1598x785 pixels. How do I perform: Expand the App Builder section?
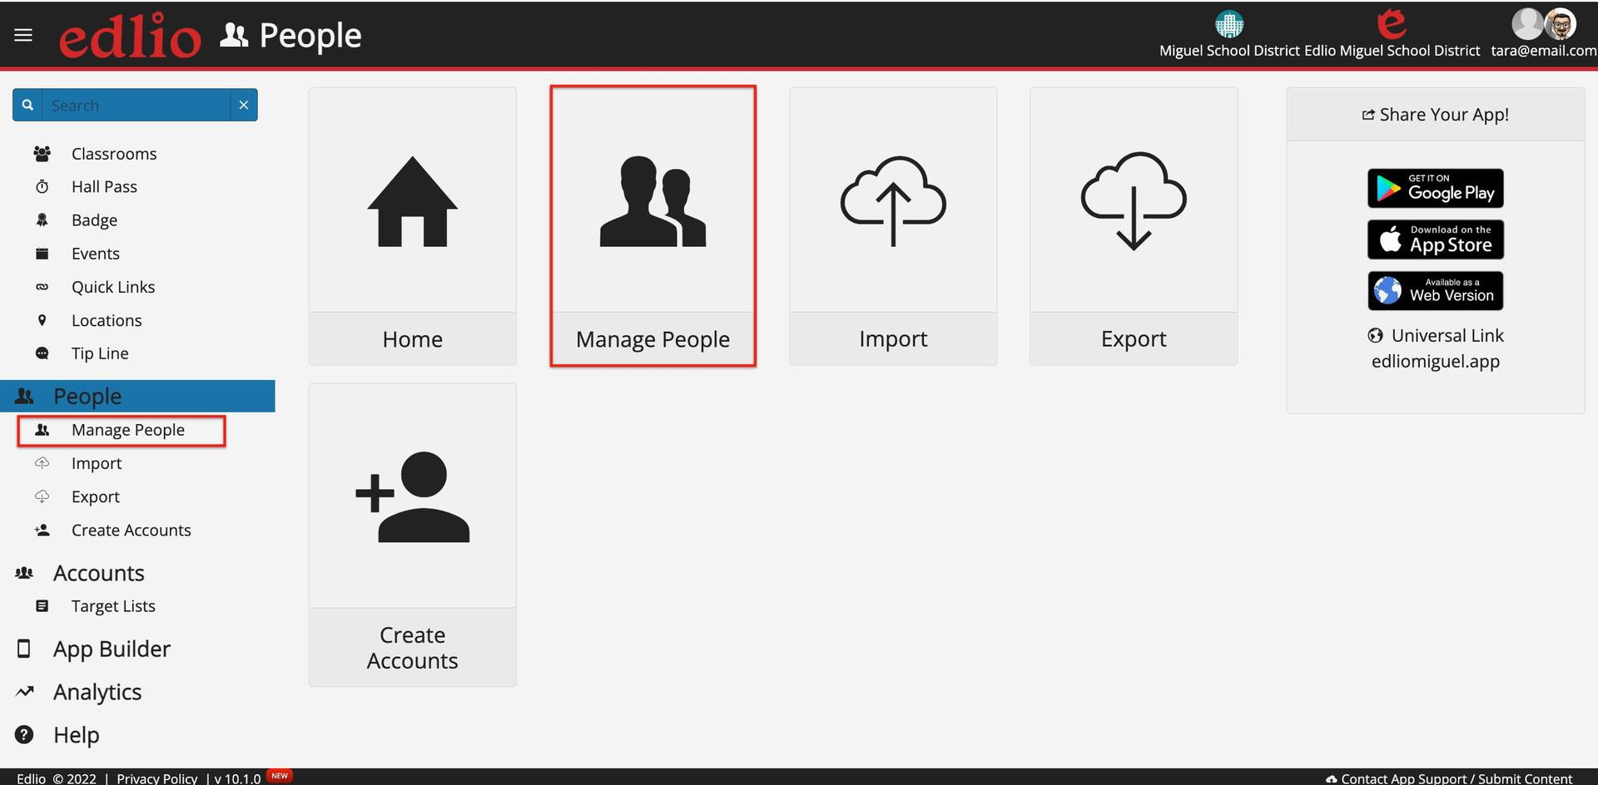tap(112, 649)
